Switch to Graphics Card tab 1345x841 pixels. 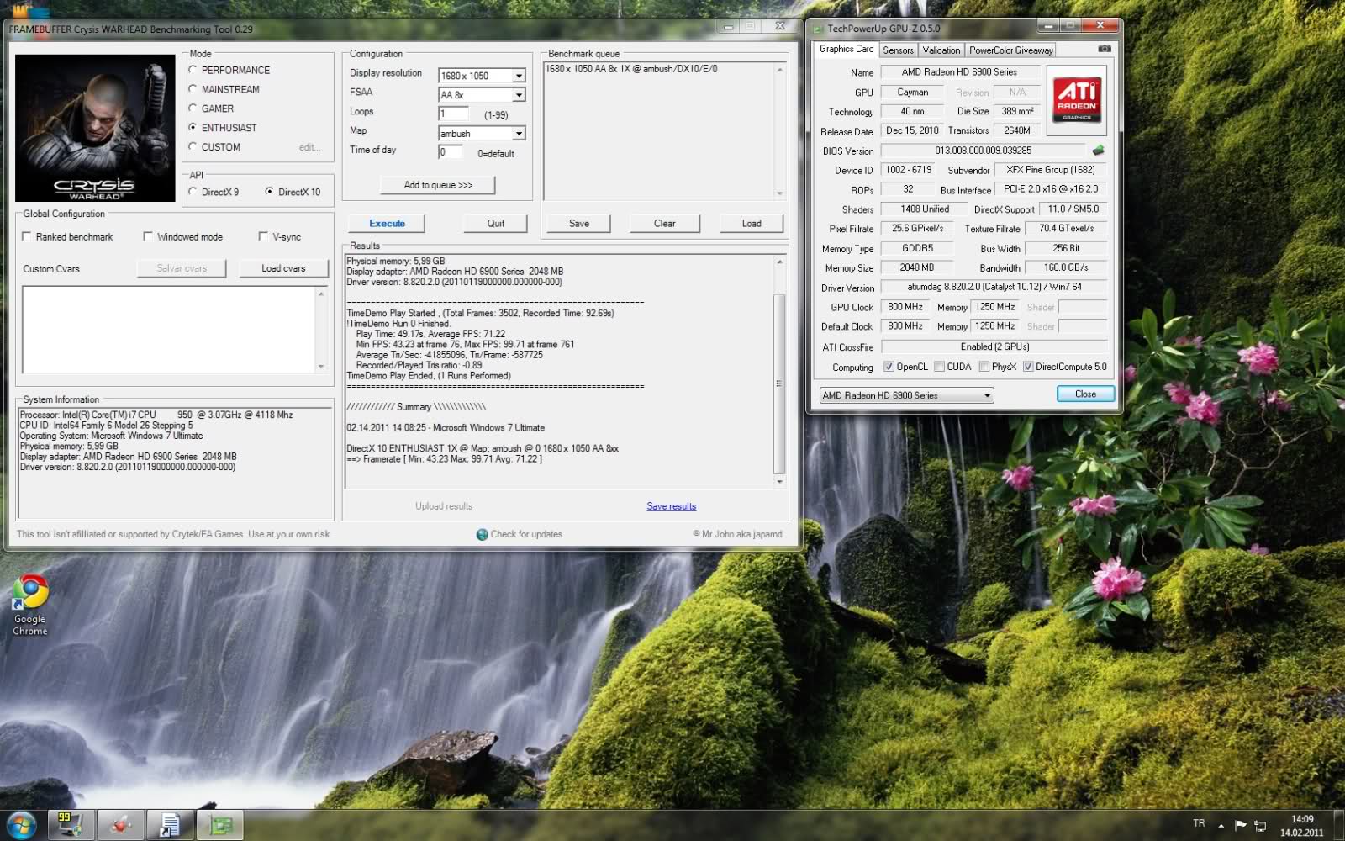(846, 50)
